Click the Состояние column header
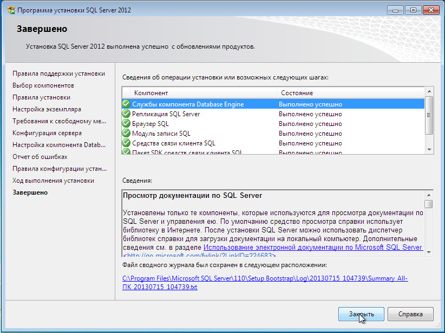 click(350, 93)
